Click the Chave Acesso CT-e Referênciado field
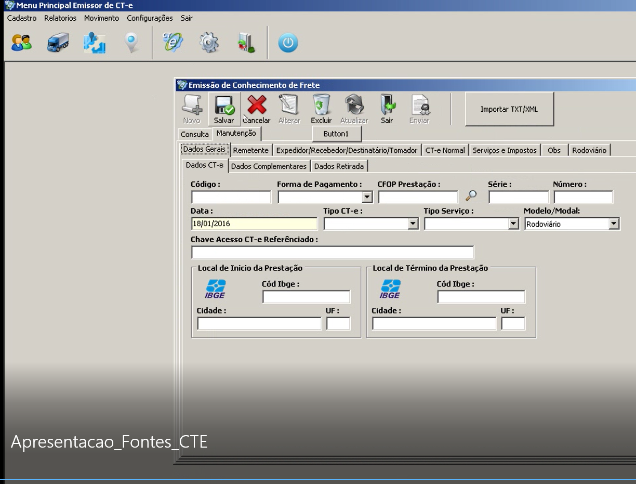Viewport: 636px width, 484px height. tap(333, 252)
